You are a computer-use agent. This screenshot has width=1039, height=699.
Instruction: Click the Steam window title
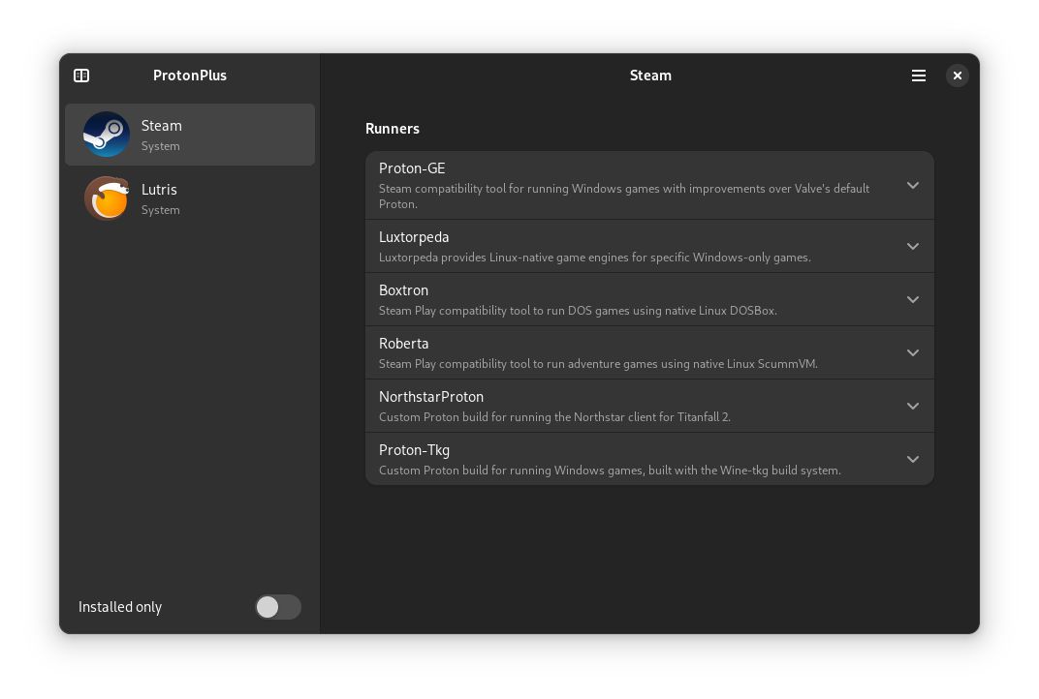pyautogui.click(x=650, y=76)
